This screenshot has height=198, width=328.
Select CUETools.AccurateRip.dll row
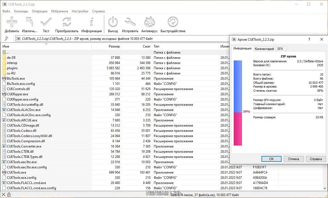click(115, 105)
